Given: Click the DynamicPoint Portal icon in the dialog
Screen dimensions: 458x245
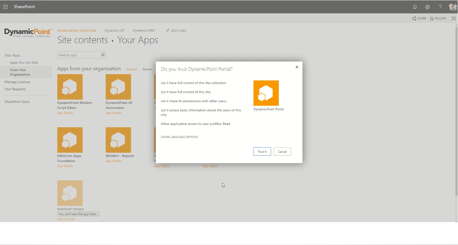Looking at the screenshot, I should pos(266,93).
